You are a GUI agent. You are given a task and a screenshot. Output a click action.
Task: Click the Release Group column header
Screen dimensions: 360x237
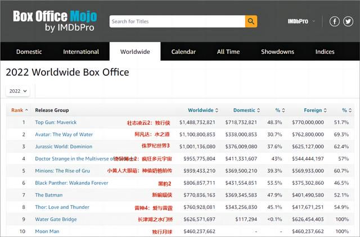coord(52,110)
